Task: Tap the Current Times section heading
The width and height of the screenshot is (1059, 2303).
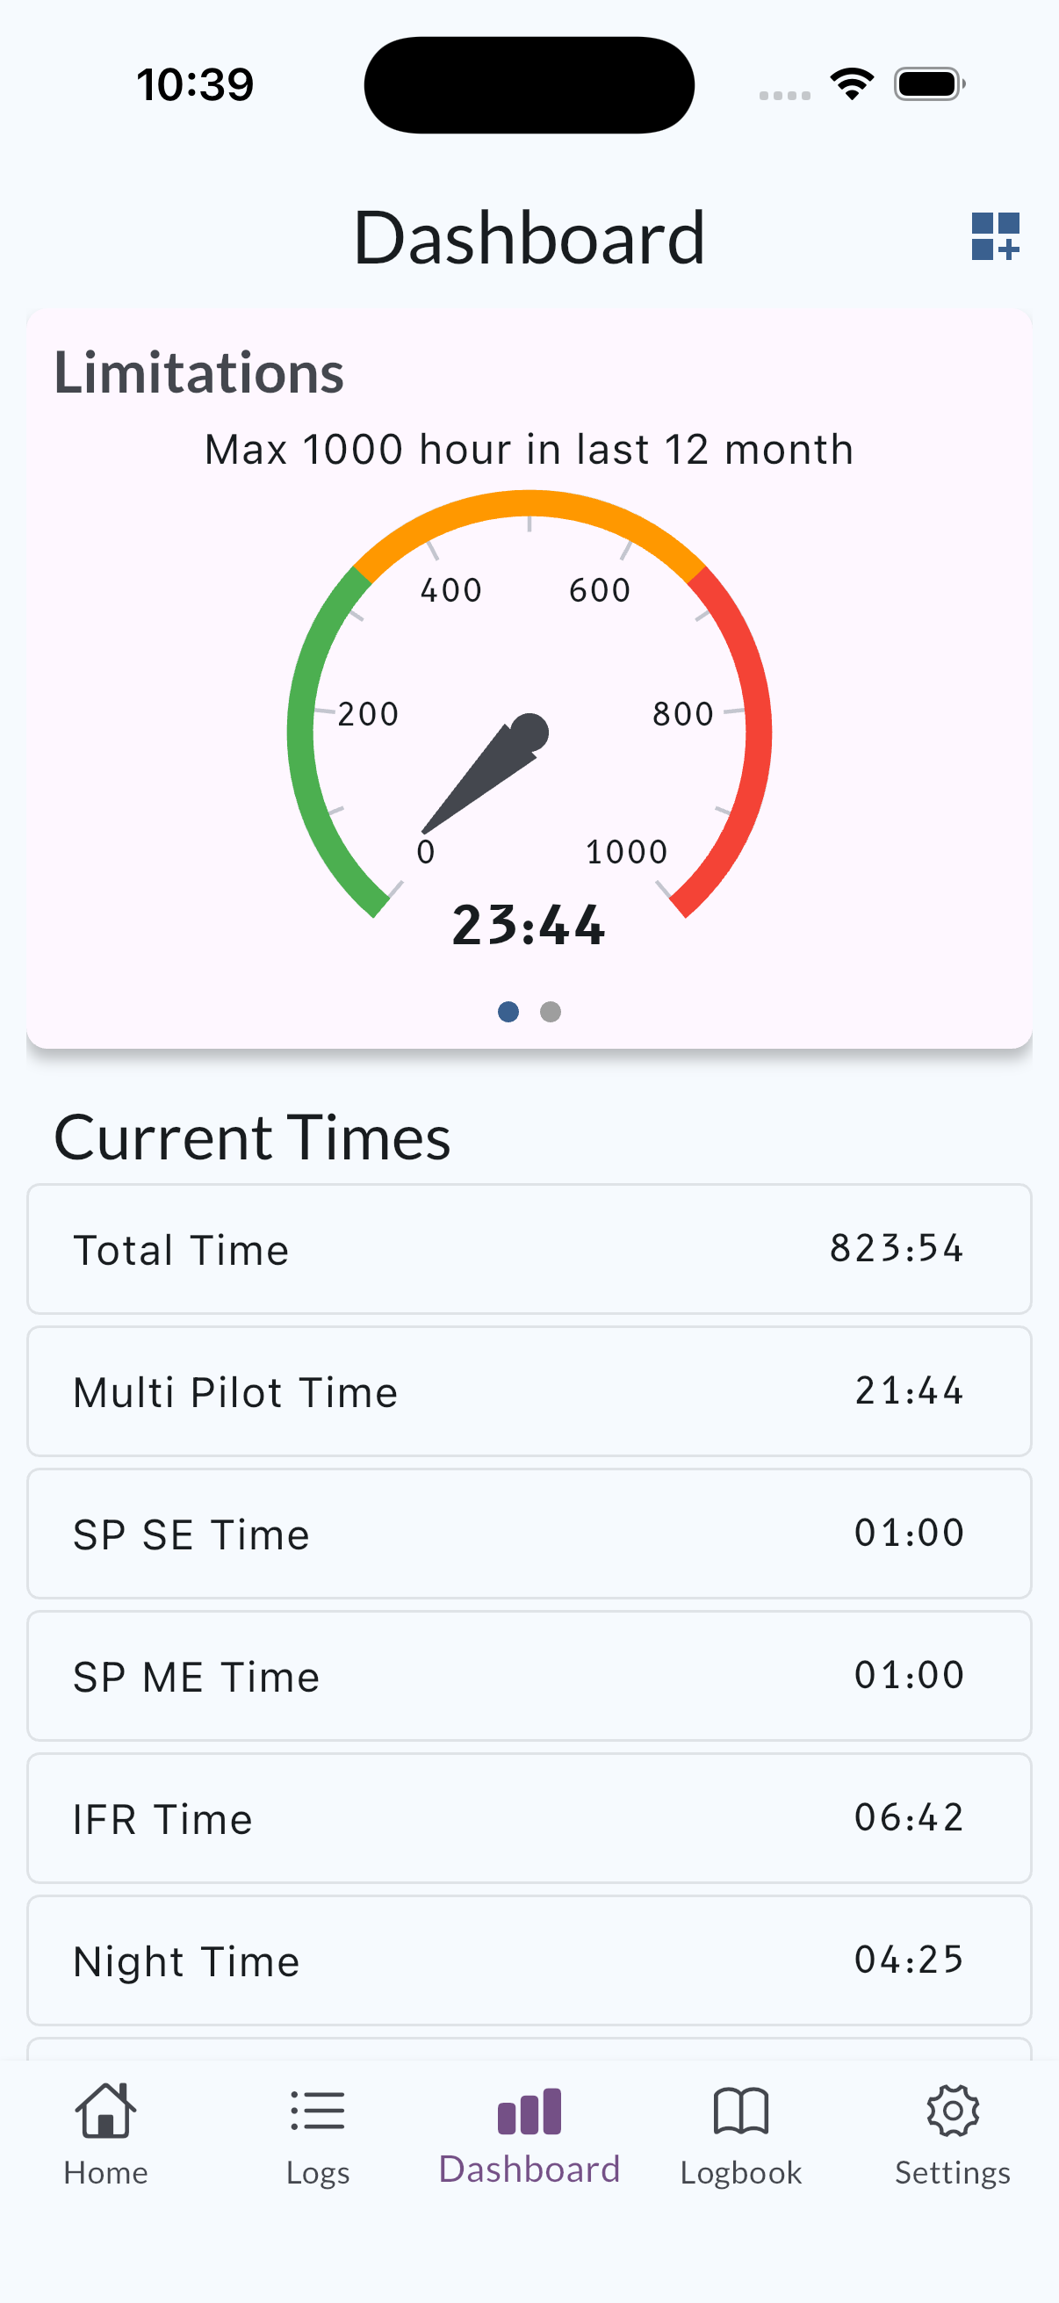Action: [x=253, y=1137]
